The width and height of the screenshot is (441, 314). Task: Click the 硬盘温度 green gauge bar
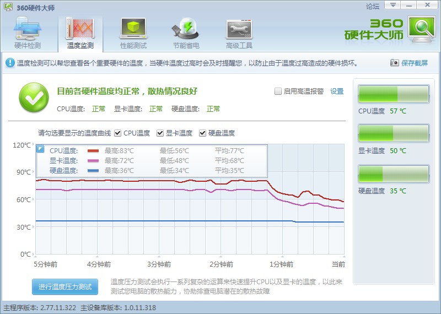(x=394, y=174)
